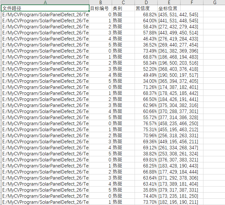Select cell showing 69.12%
Screen dimensions: 225x205
point(146,147)
